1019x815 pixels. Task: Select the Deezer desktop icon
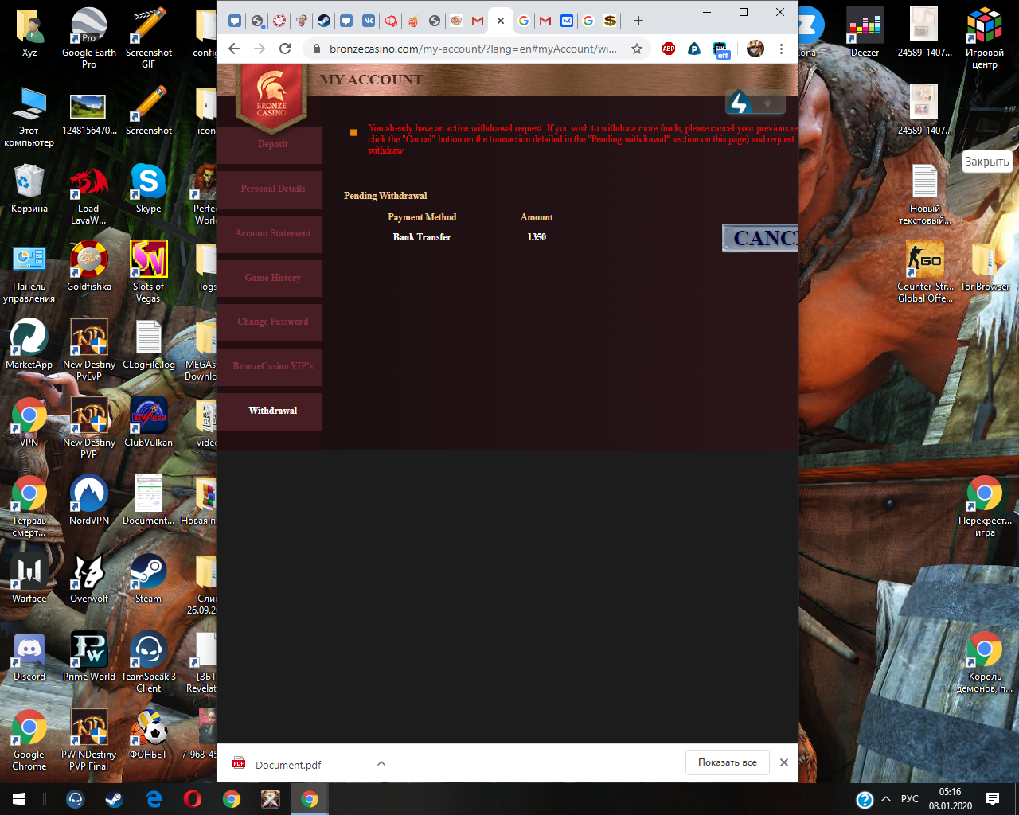865,33
